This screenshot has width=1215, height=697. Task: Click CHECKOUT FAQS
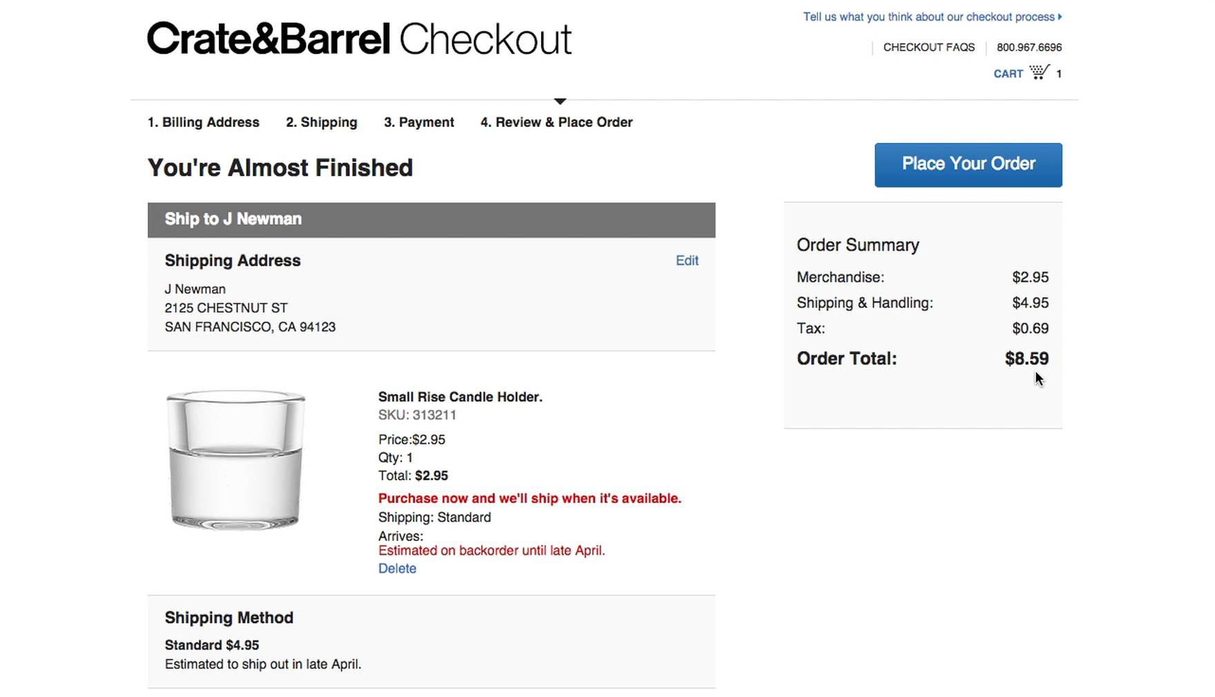[x=928, y=48]
